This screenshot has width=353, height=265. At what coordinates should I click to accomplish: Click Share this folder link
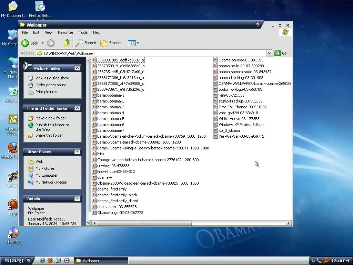click(49, 135)
